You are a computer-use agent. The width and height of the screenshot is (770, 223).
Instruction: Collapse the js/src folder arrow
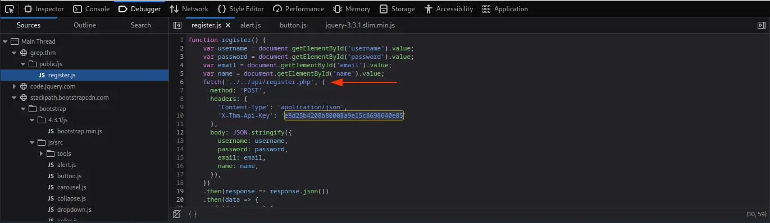[32, 142]
